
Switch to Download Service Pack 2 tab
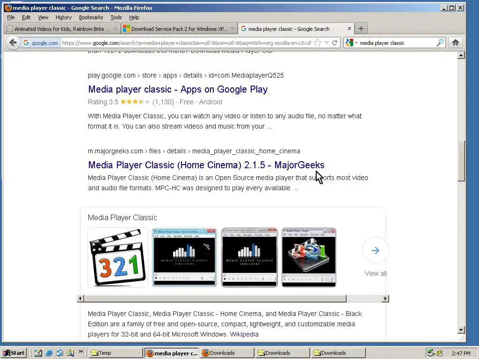pos(179,29)
